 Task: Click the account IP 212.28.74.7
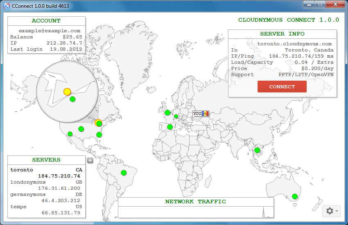click(x=64, y=43)
